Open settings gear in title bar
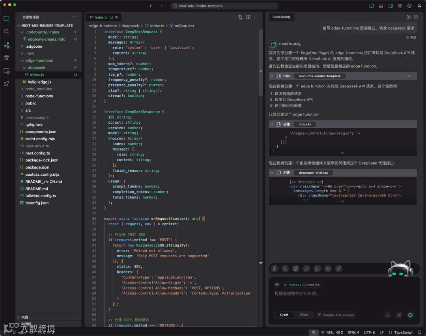 (400, 6)
